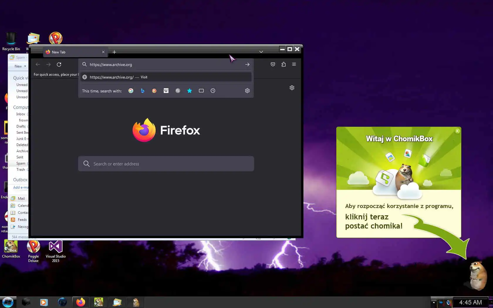Search this time with Wikipedia
The image size is (493, 308).
click(x=166, y=91)
